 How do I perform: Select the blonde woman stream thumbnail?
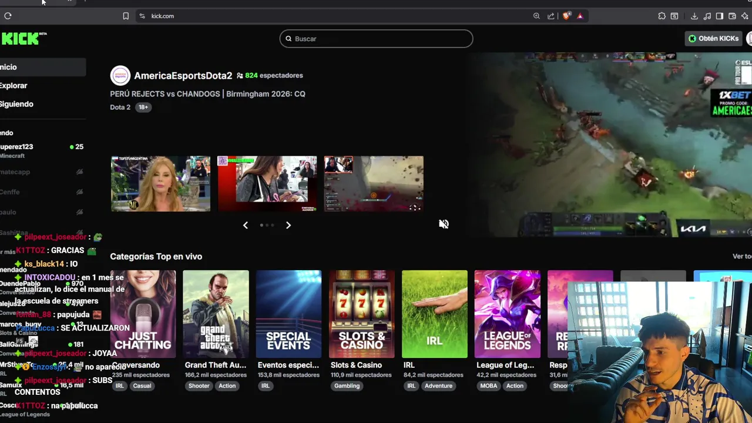click(x=160, y=183)
